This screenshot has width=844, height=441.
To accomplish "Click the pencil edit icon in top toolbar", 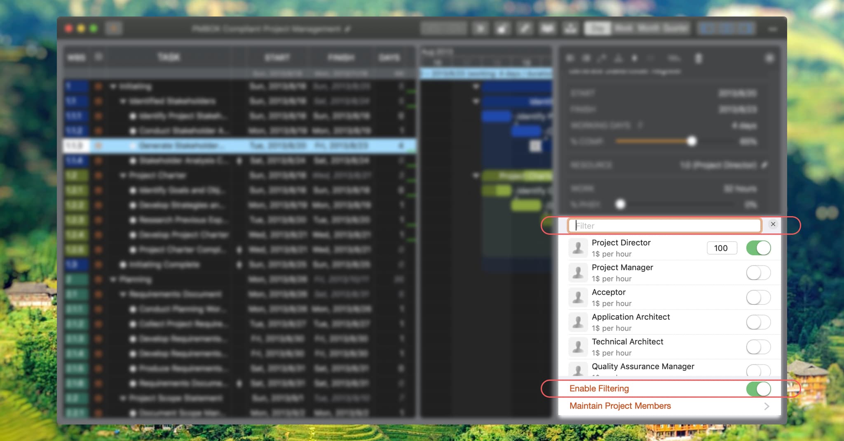I will tap(525, 28).
